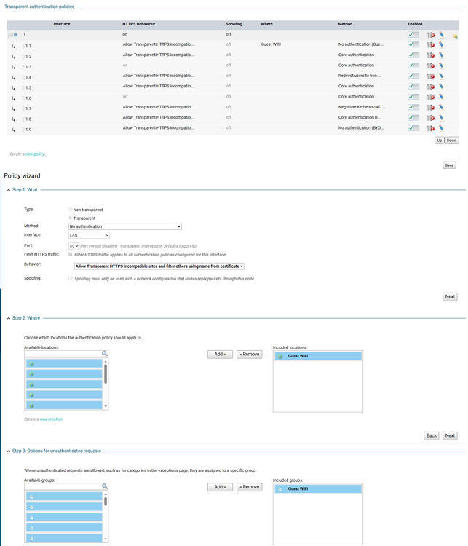The height and width of the screenshot is (546, 468).
Task: Check the Spoofing checkbox
Action: click(71, 278)
